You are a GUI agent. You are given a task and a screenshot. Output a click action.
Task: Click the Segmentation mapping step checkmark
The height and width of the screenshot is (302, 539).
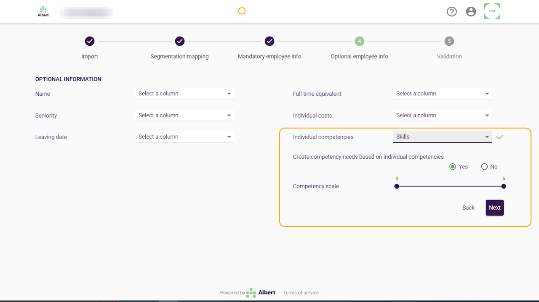(x=180, y=41)
